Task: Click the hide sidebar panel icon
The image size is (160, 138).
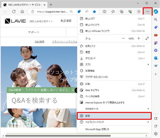Action: click(156, 118)
